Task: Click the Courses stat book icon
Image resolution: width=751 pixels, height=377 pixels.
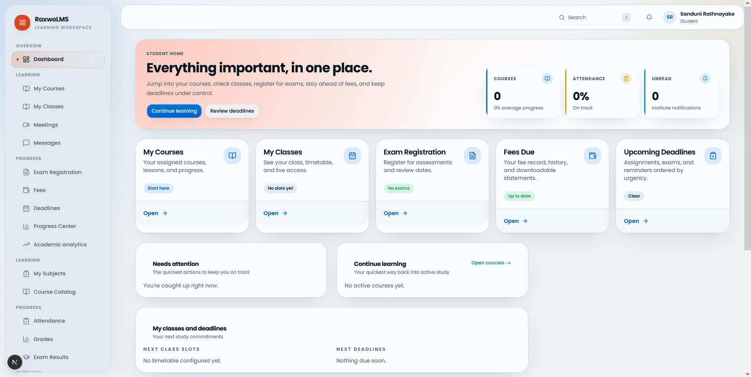Action: [547, 79]
